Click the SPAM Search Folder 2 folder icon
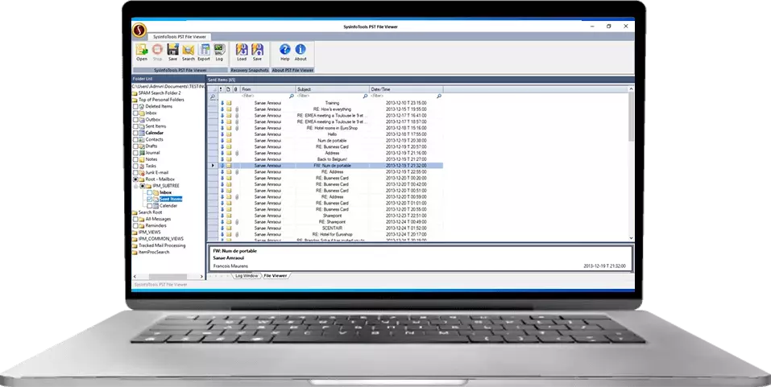 click(x=135, y=93)
